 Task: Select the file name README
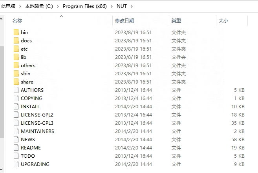(x=31, y=148)
